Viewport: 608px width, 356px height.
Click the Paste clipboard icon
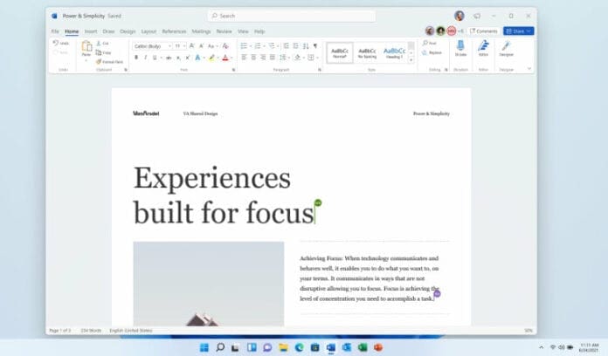pos(86,47)
